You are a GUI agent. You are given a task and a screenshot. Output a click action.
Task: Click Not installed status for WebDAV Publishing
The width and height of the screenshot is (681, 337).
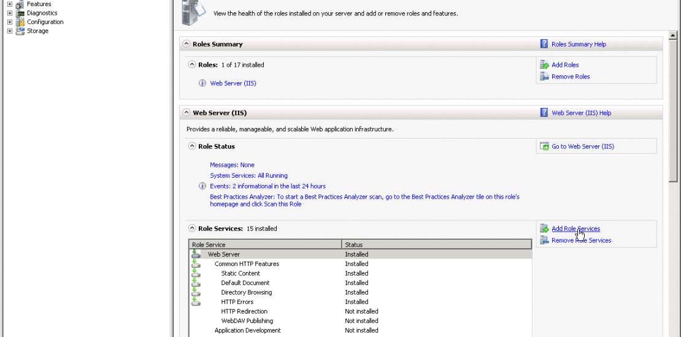point(361,321)
